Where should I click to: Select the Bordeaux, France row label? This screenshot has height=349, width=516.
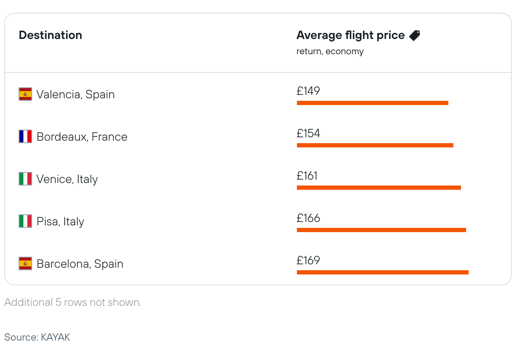click(82, 137)
